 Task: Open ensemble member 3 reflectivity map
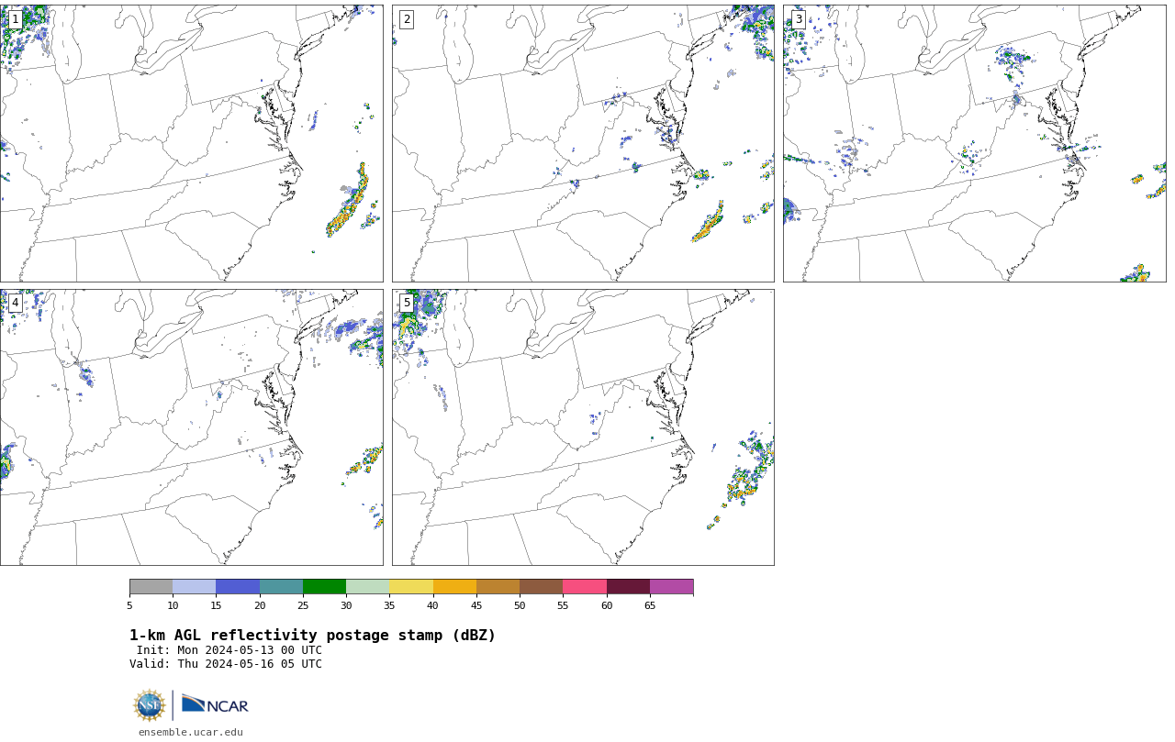pyautogui.click(x=974, y=143)
